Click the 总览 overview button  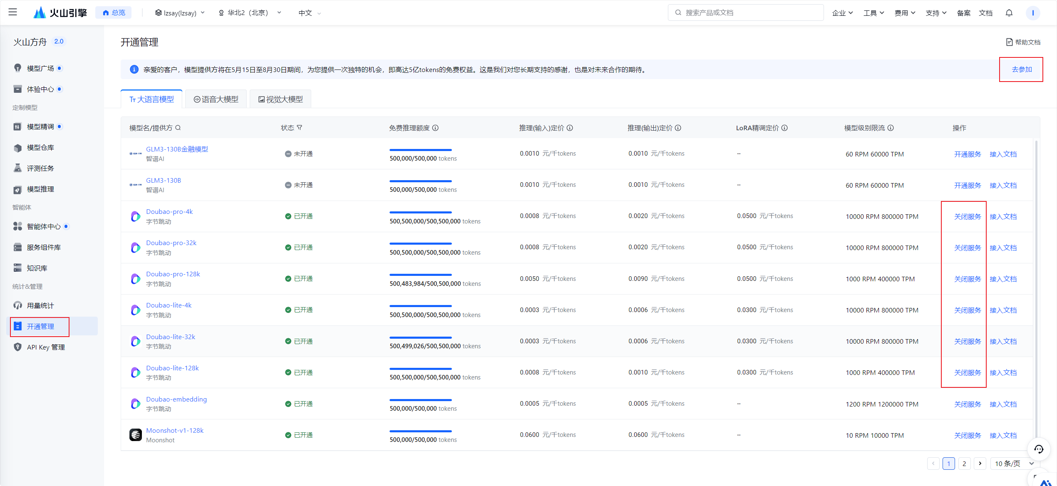click(114, 12)
